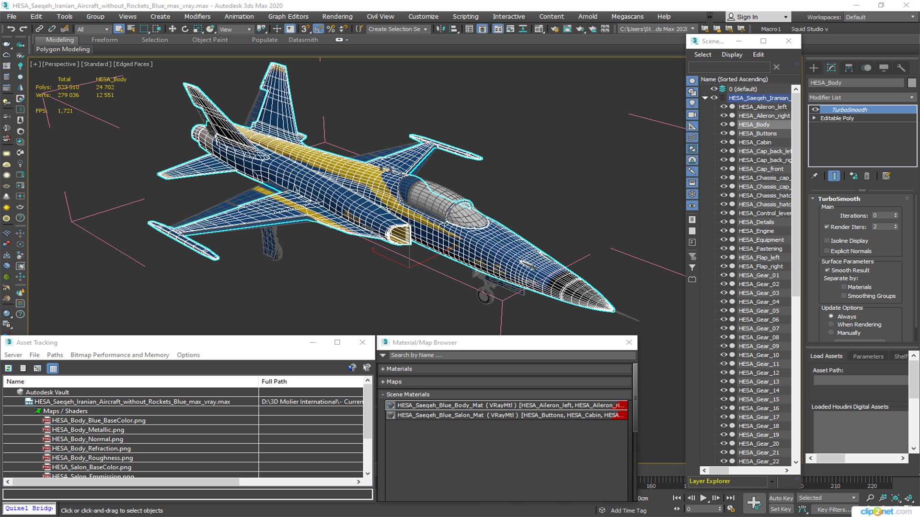This screenshot has height=517, width=920.
Task: Open the Modifier List dropdown
Action: tap(862, 98)
